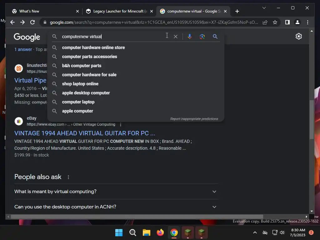The width and height of the screenshot is (320, 240).
Task: Open Chrome side panel
Action: 287,22
